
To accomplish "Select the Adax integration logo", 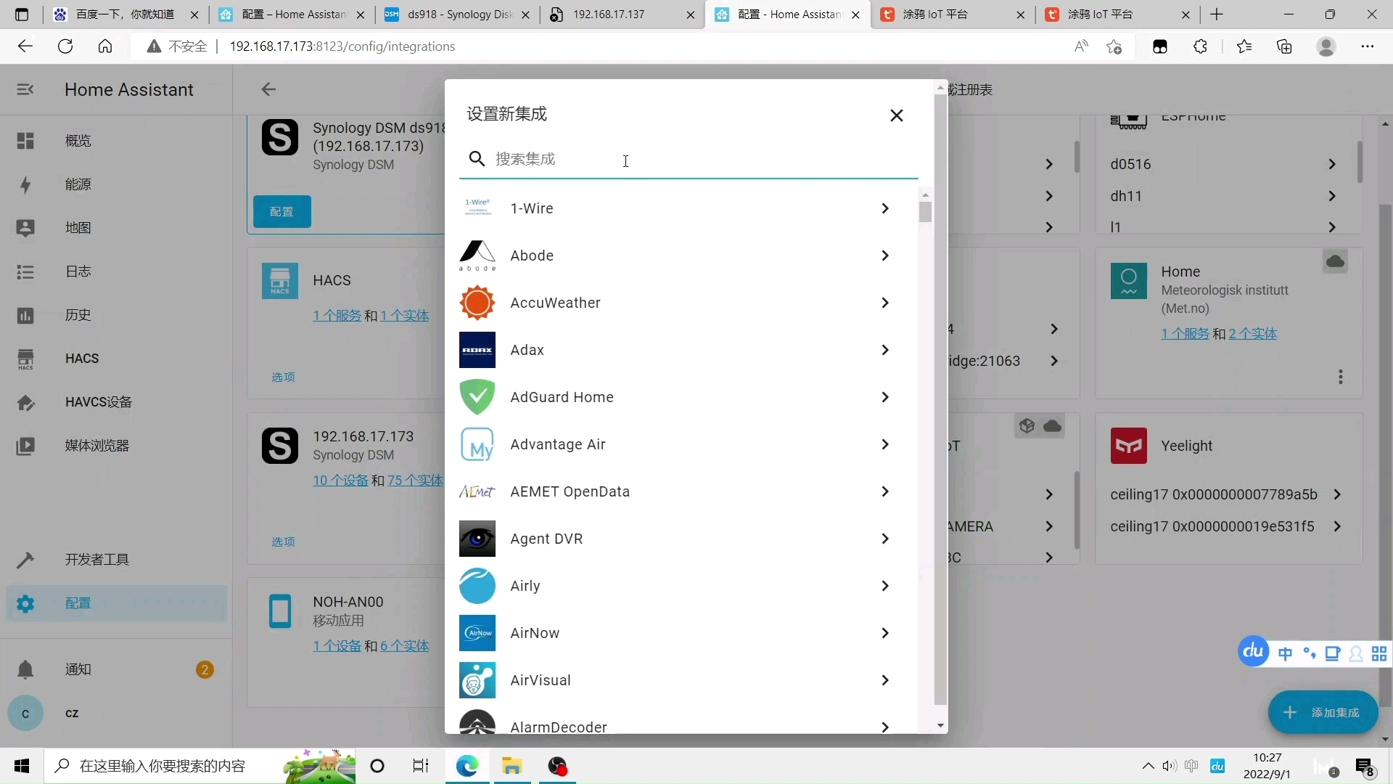I will pyautogui.click(x=477, y=350).
